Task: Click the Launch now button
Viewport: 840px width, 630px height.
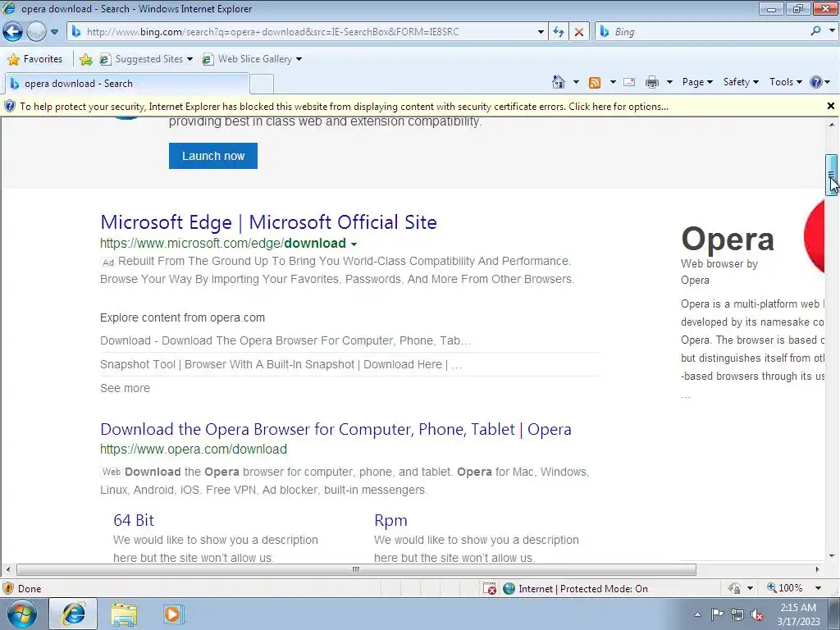Action: (x=213, y=156)
